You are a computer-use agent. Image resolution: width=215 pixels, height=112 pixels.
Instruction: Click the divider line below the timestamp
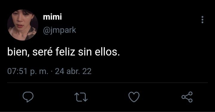(107, 83)
